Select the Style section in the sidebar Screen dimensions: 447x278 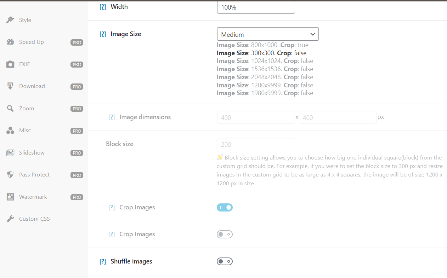click(11, 20)
